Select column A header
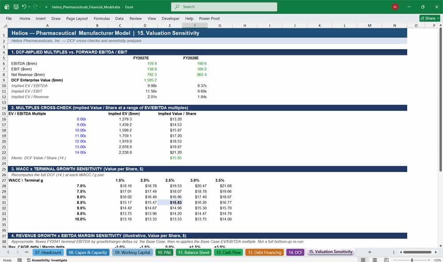Image resolution: width=443 pixels, height=262 pixels. tap(47, 25)
